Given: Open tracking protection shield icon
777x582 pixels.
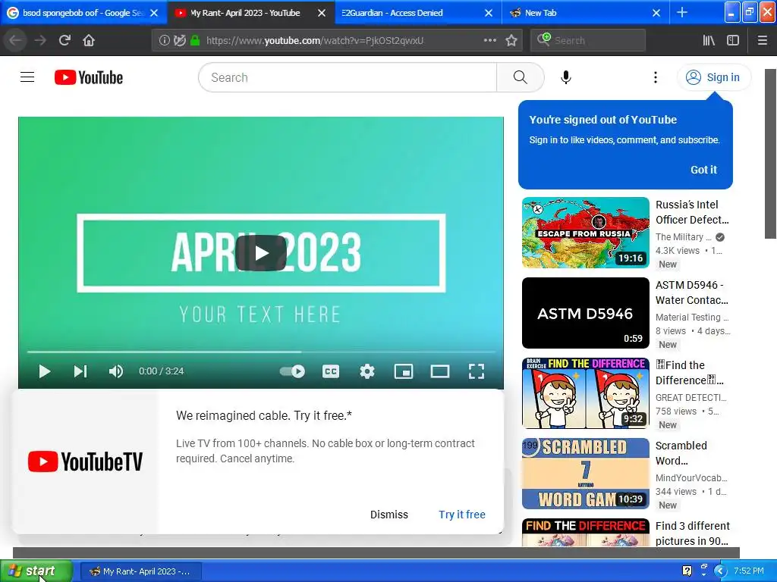Looking at the screenshot, I should 180,41.
